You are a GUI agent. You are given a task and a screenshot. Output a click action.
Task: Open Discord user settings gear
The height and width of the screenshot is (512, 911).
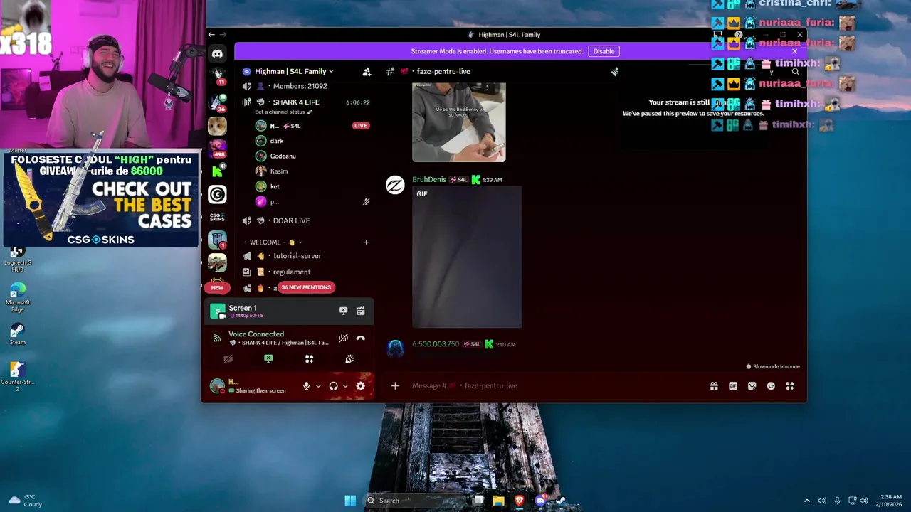[x=361, y=386]
